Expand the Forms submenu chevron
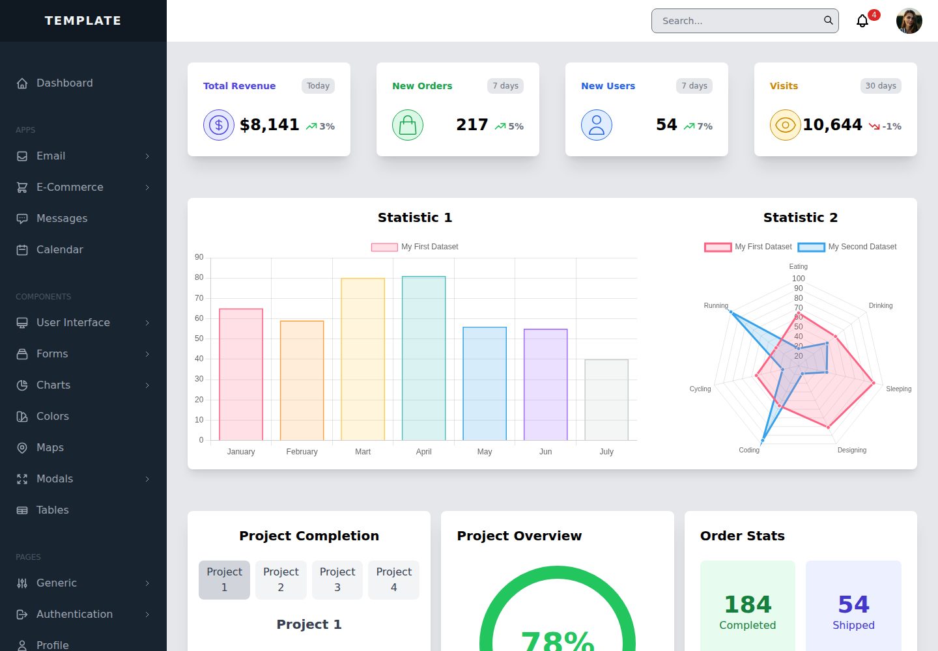The height and width of the screenshot is (651, 938). pos(147,354)
